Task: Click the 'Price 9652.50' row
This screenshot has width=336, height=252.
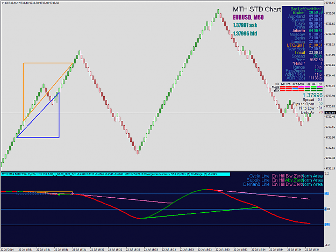Action: (309, 60)
